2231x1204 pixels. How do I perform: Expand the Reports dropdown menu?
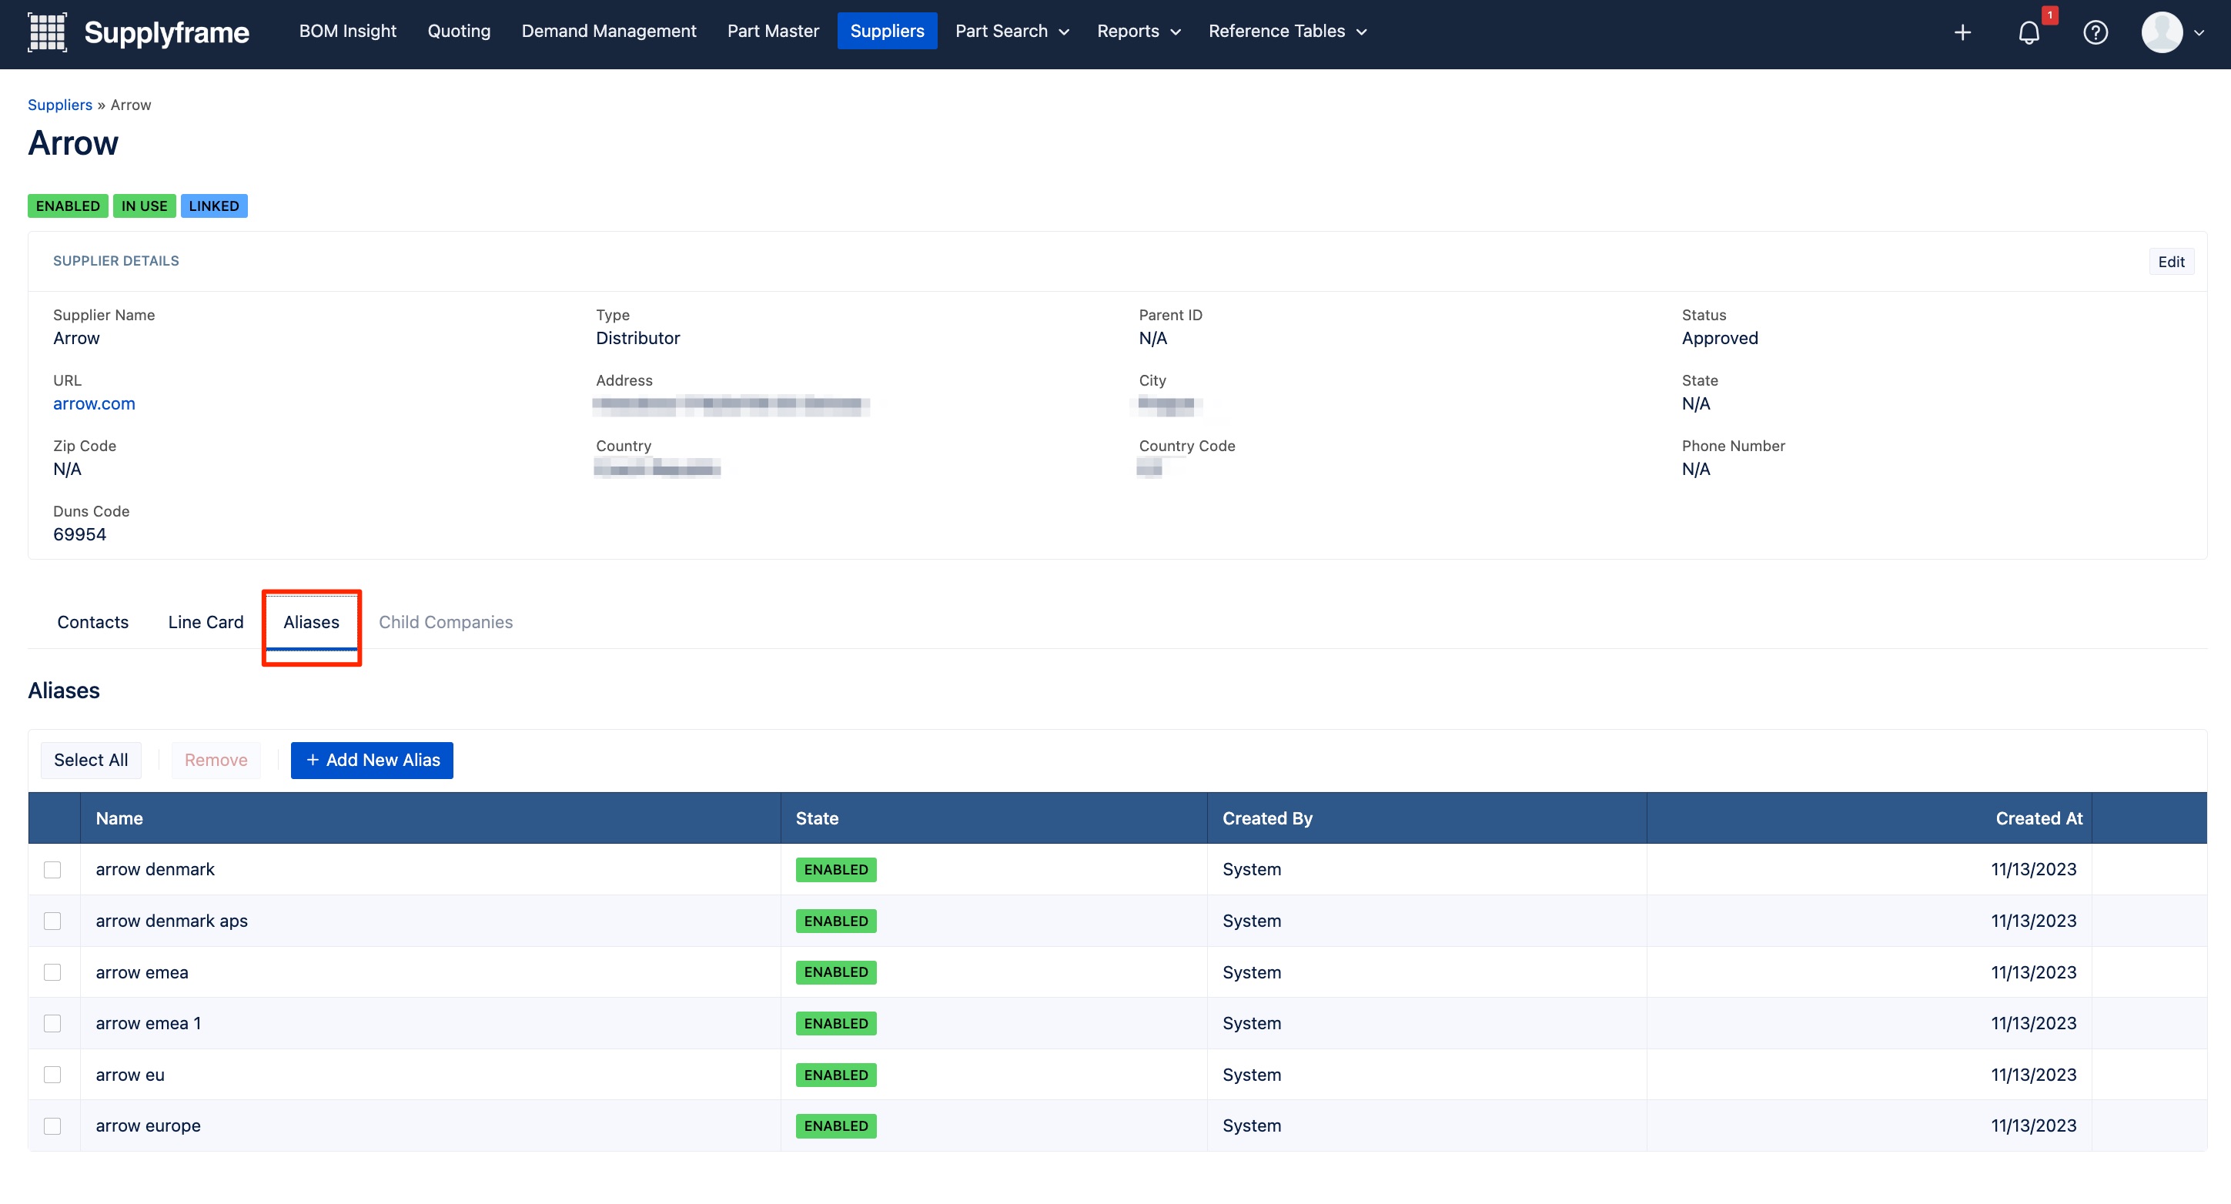pyautogui.click(x=1138, y=32)
